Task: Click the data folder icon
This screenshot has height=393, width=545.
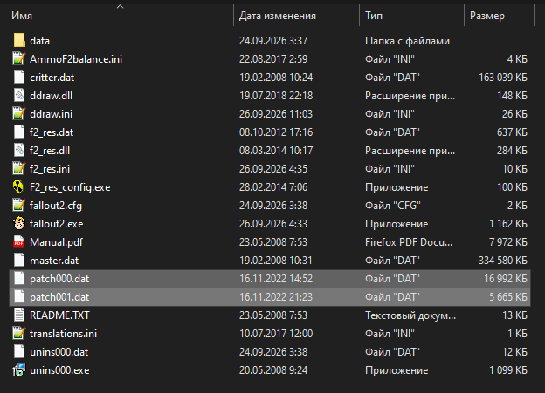Action: (x=19, y=41)
